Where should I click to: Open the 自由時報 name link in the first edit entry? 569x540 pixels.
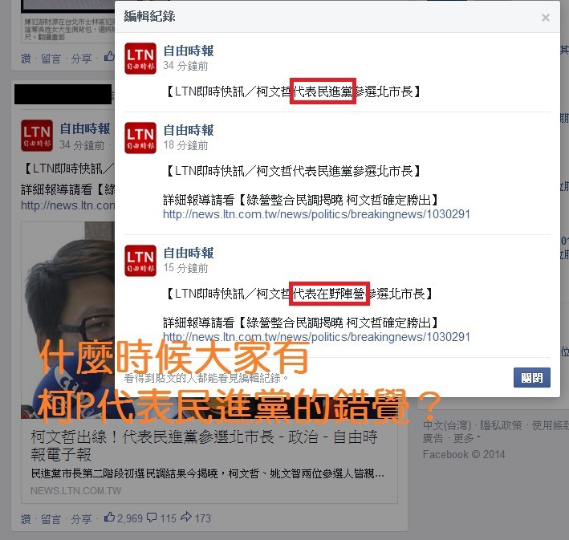(189, 51)
